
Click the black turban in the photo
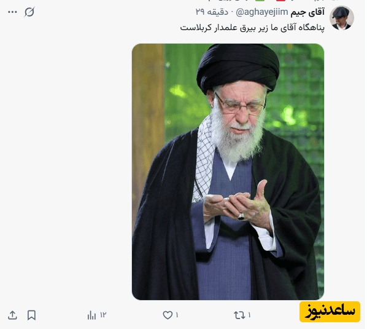click(x=238, y=67)
